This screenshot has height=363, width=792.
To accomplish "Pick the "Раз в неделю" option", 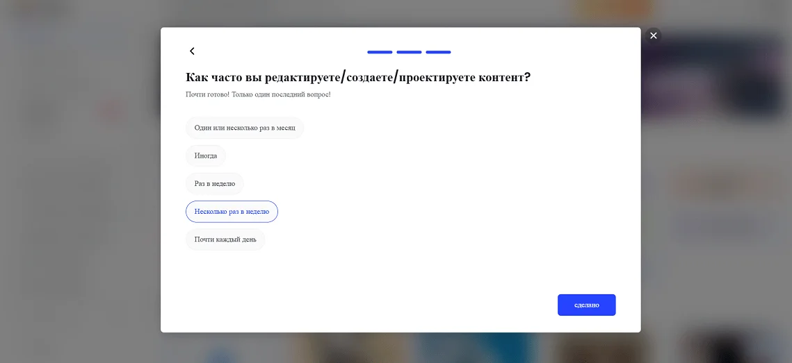I will 215,184.
